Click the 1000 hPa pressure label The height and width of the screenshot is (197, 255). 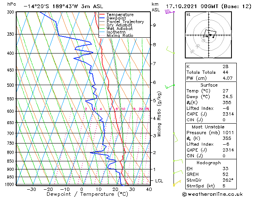click(x=9, y=184)
